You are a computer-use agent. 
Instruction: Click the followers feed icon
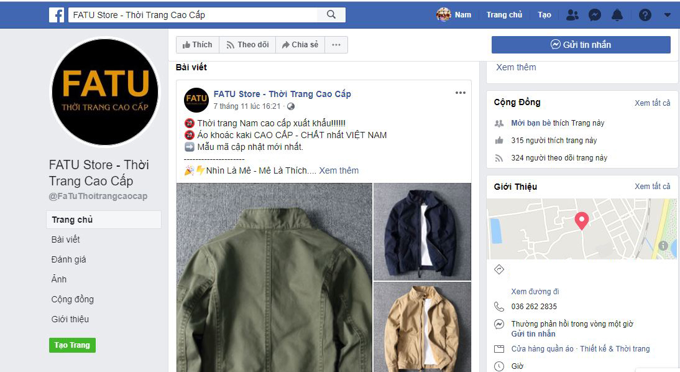click(x=499, y=158)
